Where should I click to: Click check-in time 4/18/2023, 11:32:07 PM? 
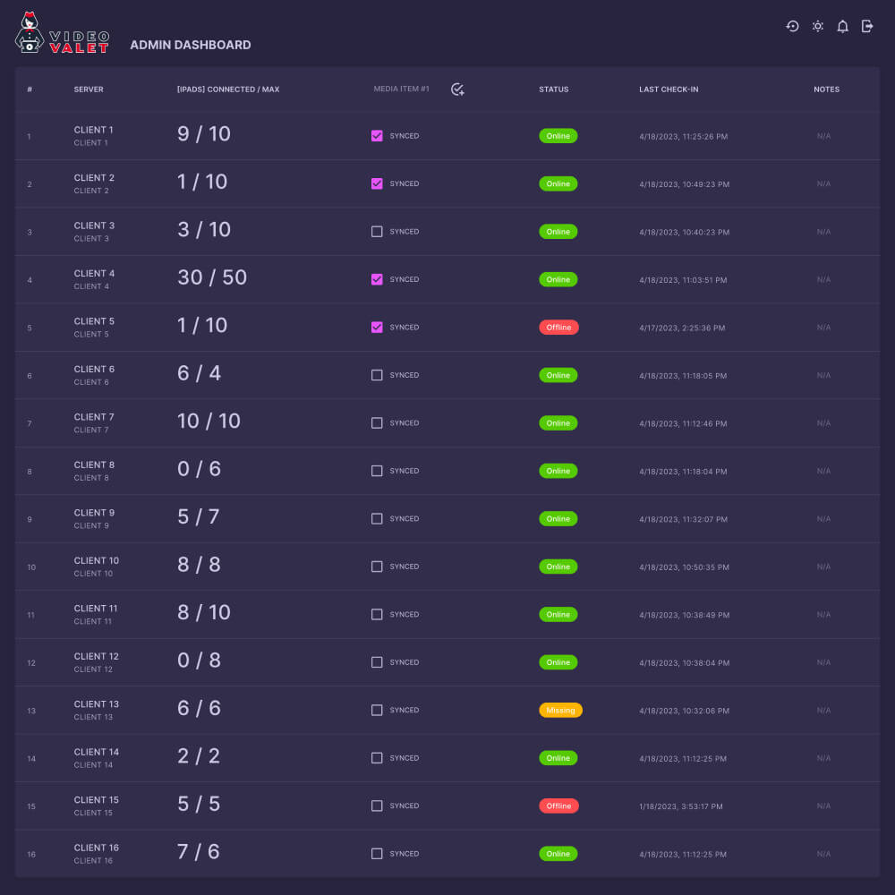point(683,519)
